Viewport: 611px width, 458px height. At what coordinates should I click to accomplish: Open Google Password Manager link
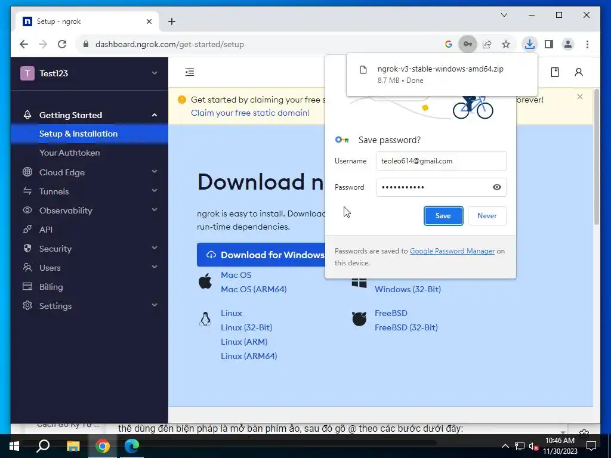click(452, 251)
